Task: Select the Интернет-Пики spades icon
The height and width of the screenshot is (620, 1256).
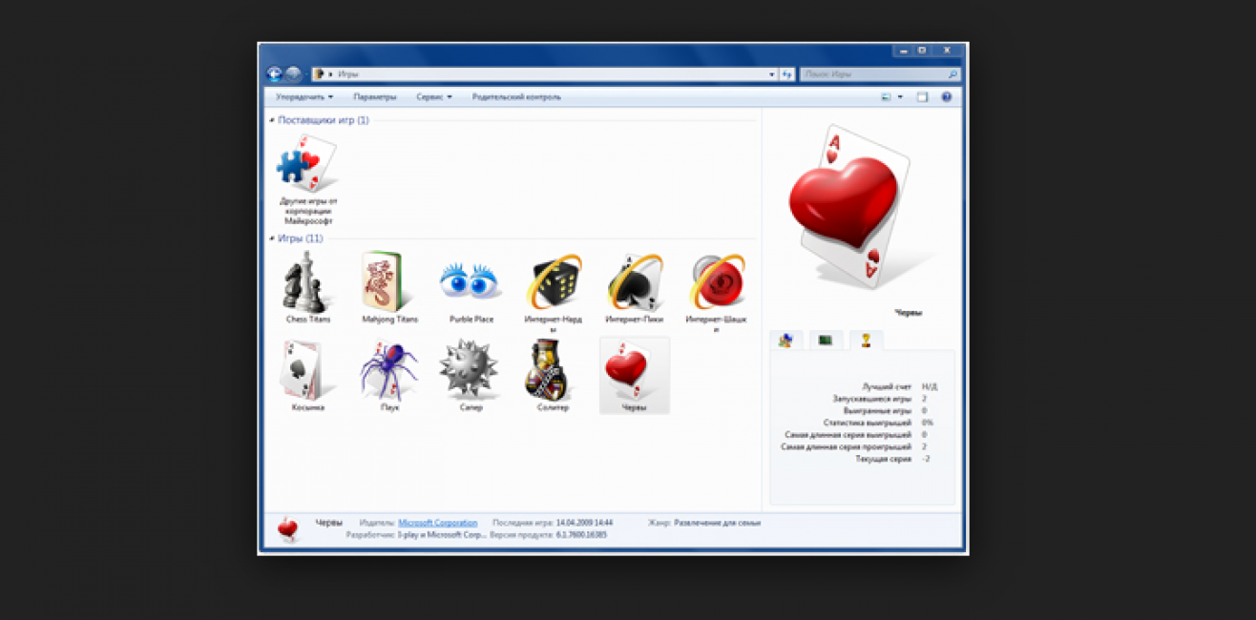Action: (x=634, y=283)
